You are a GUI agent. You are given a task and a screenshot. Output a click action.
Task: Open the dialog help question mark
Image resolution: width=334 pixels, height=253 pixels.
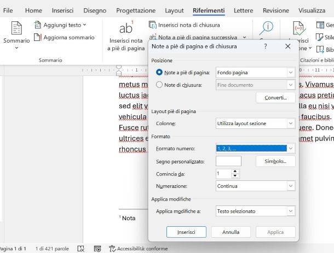265,47
